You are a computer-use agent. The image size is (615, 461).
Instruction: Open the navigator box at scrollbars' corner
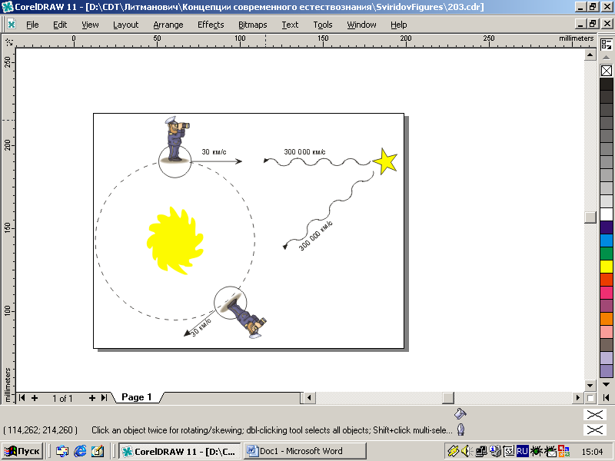pyautogui.click(x=590, y=398)
